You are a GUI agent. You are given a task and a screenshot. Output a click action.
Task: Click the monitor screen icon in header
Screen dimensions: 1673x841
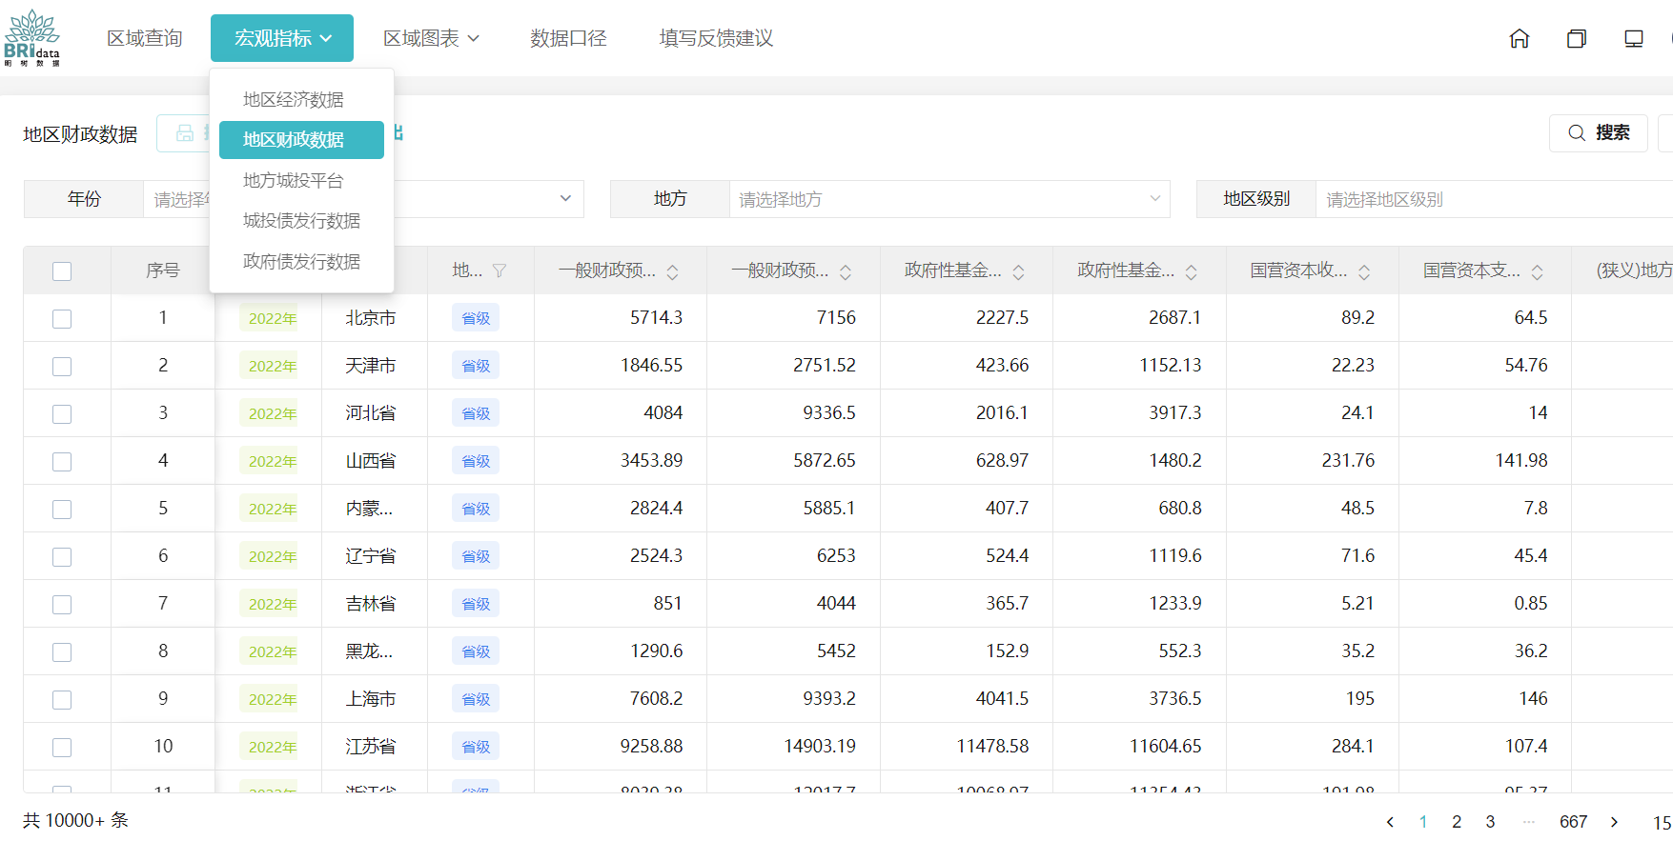tap(1634, 38)
